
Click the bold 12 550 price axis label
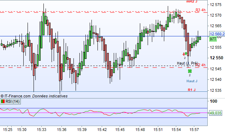pos(217,58)
